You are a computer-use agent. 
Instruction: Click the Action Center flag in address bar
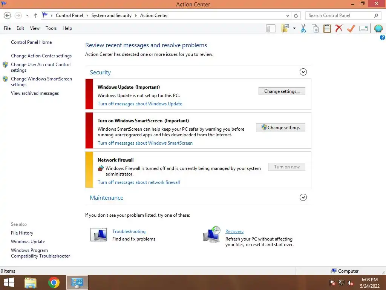45,15
